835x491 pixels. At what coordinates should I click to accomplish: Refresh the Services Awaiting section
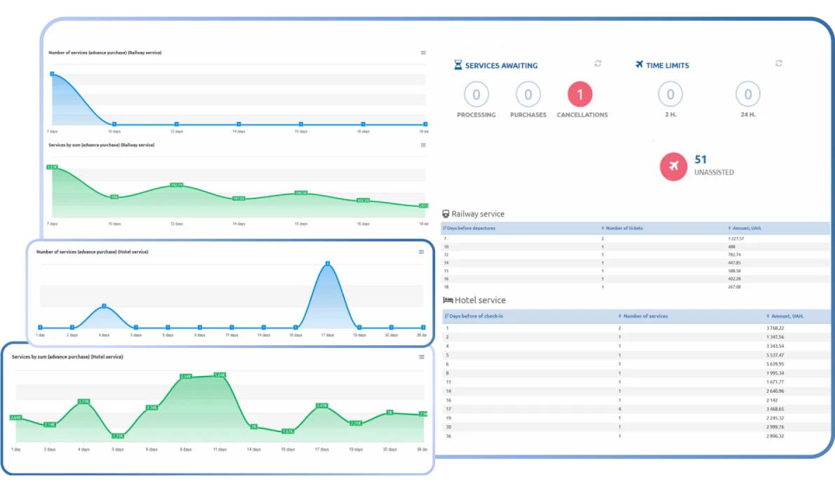[x=598, y=64]
